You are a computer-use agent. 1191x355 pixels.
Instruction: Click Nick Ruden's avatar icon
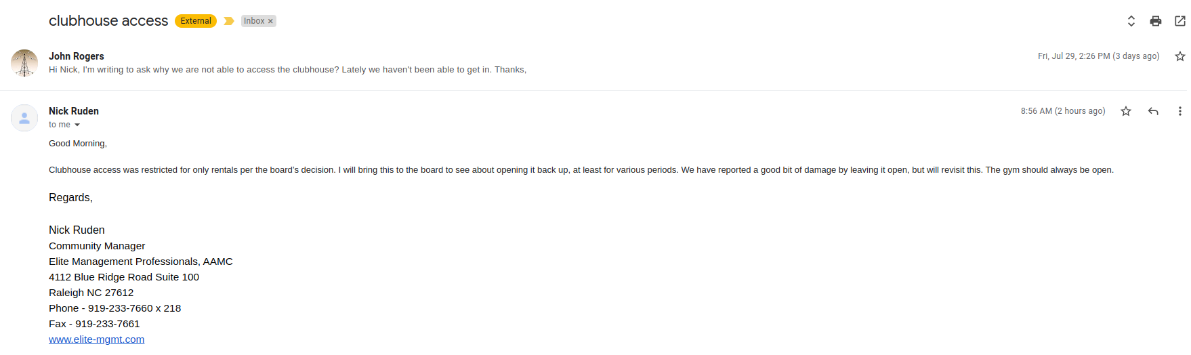tap(24, 118)
